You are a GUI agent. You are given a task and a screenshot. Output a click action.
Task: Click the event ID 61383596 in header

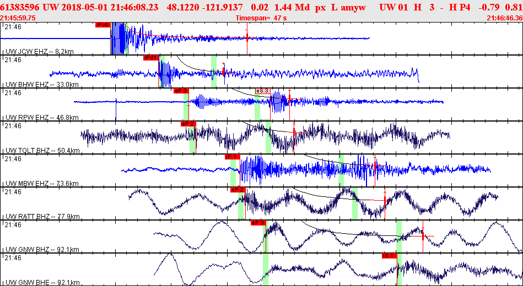click(x=21, y=7)
